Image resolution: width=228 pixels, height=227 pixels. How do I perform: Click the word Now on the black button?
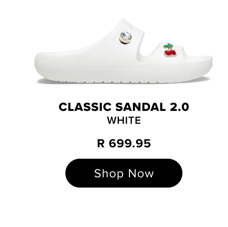click(141, 173)
